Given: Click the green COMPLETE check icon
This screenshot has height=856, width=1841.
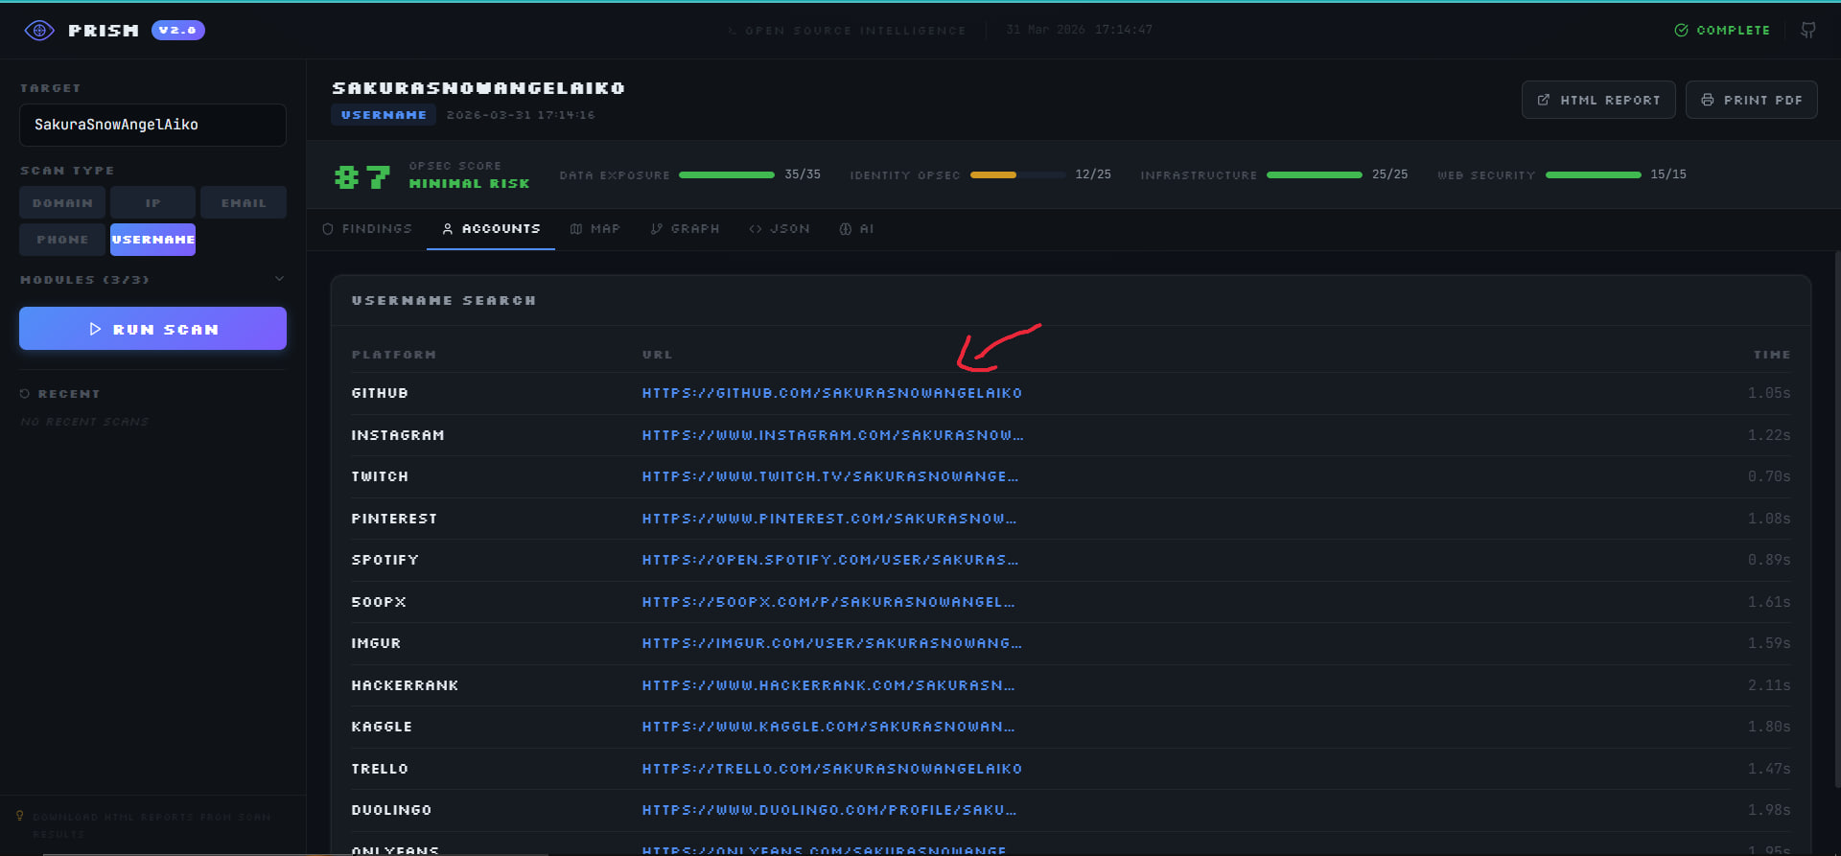Looking at the screenshot, I should 1681,31.
